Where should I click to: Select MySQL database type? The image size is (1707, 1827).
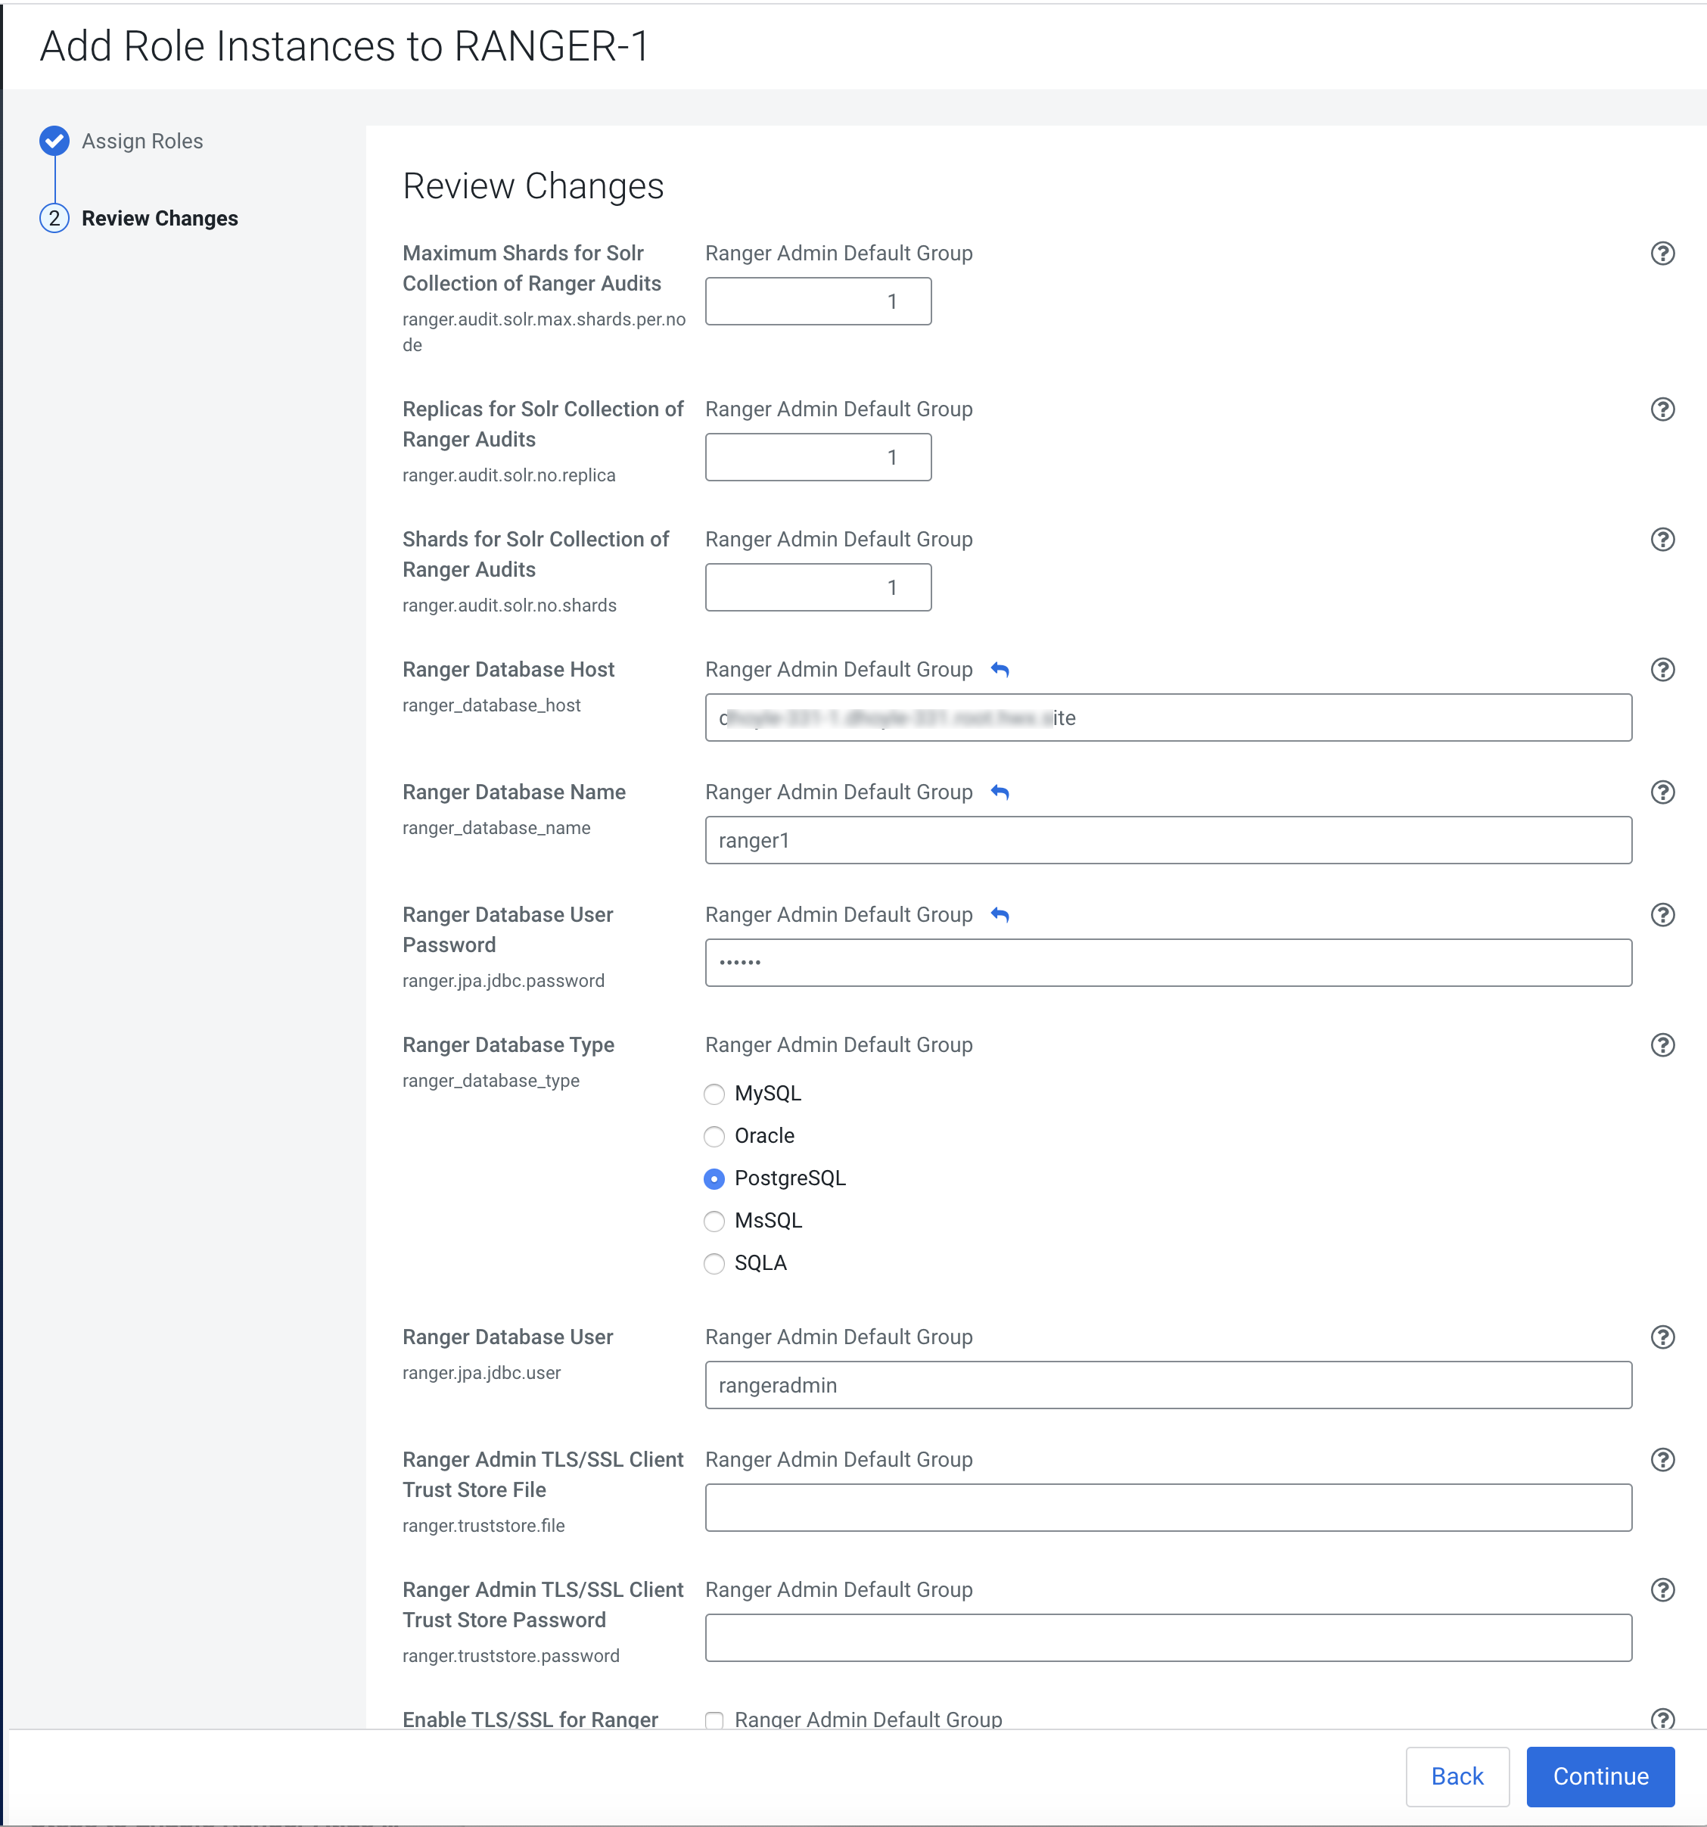pyautogui.click(x=714, y=1094)
